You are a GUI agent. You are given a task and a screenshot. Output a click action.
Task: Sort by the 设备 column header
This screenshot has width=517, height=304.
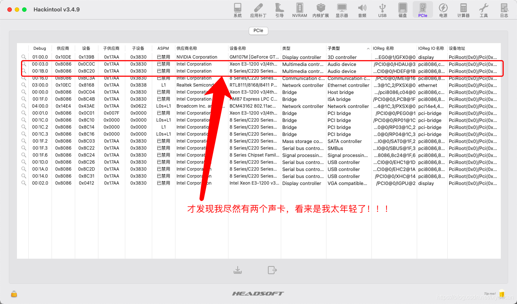pos(86,48)
